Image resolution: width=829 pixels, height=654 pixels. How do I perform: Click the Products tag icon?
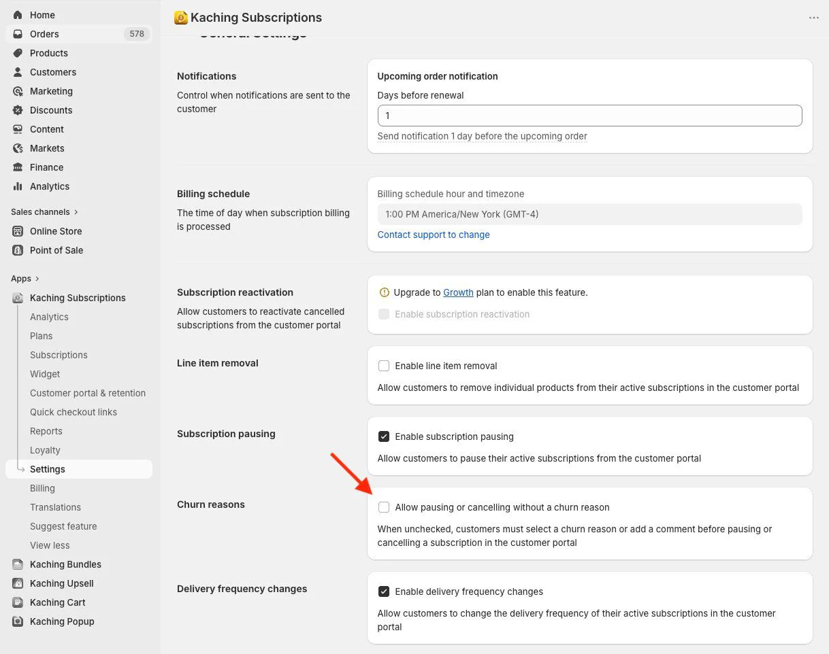pyautogui.click(x=18, y=53)
